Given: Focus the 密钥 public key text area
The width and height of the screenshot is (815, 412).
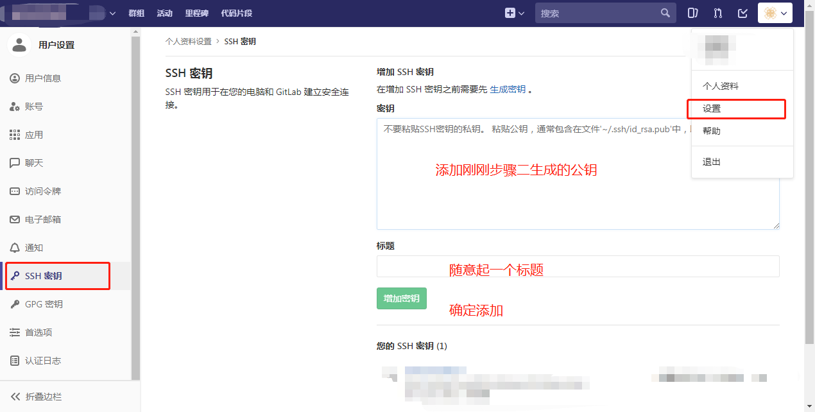Looking at the screenshot, I should (x=578, y=173).
